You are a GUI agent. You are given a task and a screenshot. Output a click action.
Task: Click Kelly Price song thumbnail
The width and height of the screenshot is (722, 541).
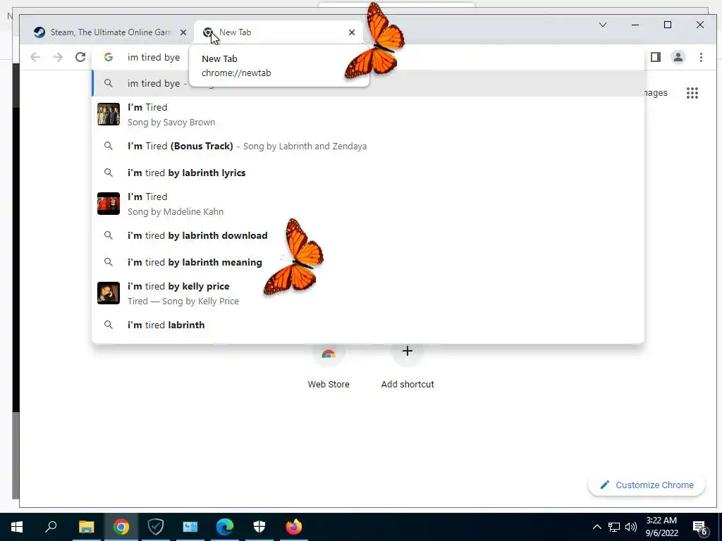pos(109,293)
